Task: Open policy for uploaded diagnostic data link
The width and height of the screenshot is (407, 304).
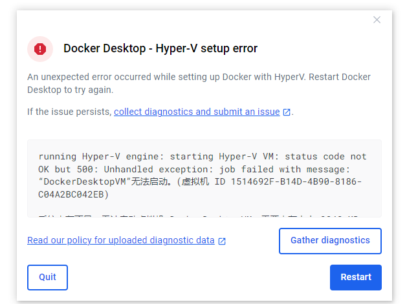Action: 121,240
